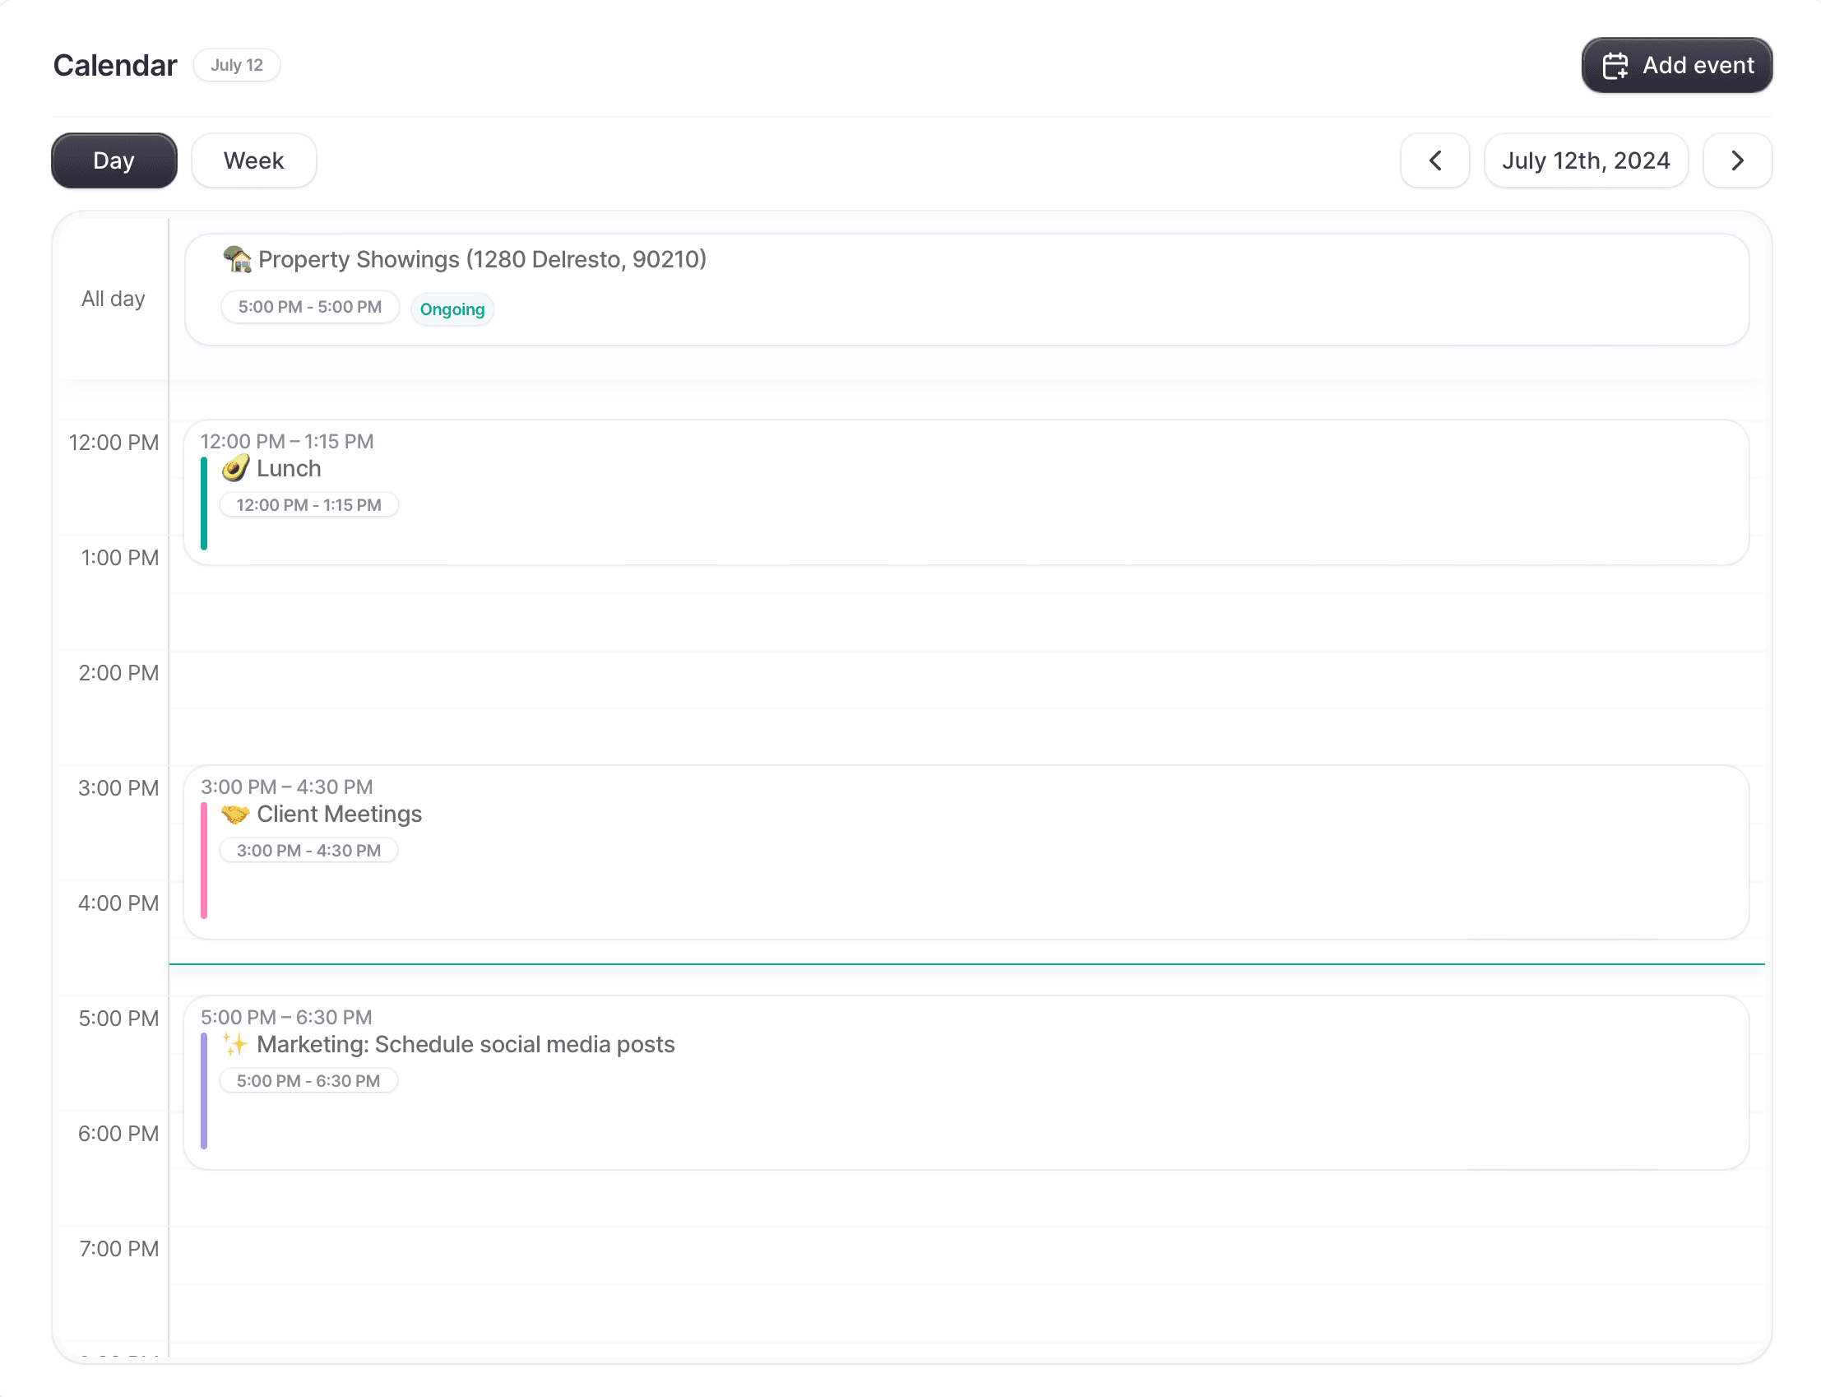This screenshot has width=1821, height=1397.
Task: Click the July 12 badge beside Calendar
Action: (x=237, y=65)
